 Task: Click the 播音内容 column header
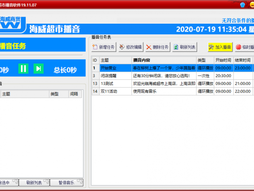[164, 60]
